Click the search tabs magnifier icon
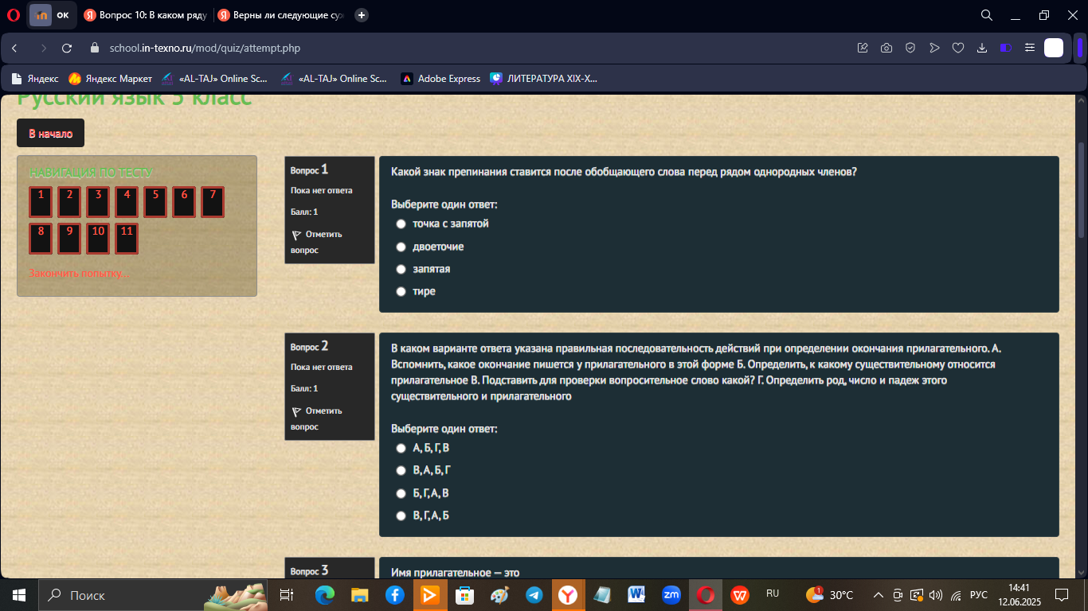The height and width of the screenshot is (611, 1088). (x=986, y=15)
